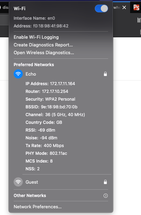Image resolution: width=141 pixels, height=215 pixels.
Task: Select the Echo network entry
Action: (x=61, y=74)
